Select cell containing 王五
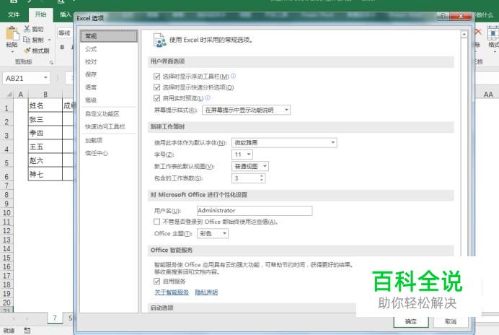The width and height of the screenshot is (499, 335). [45, 147]
